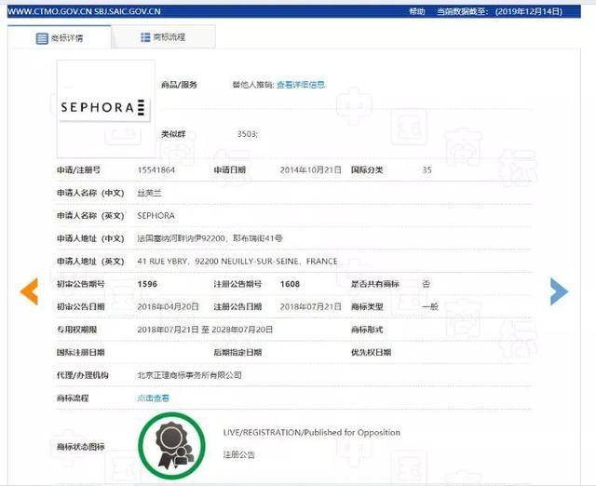The height and width of the screenshot is (486, 596).
Task: Open the 查看详细信息 link
Action: coord(301,85)
